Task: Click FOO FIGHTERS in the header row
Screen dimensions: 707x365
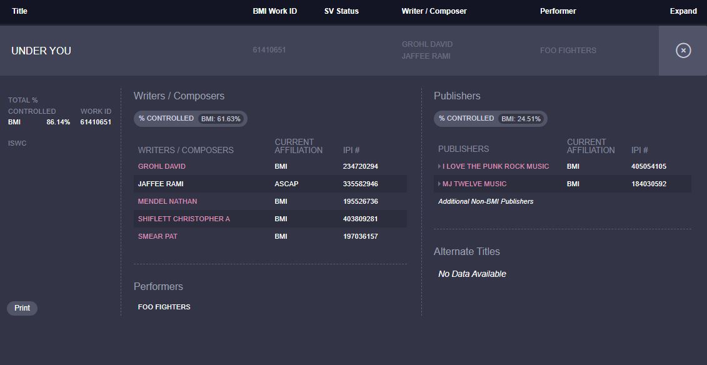Action: coord(568,51)
